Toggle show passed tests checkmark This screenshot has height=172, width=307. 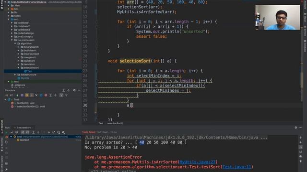coord(12,132)
